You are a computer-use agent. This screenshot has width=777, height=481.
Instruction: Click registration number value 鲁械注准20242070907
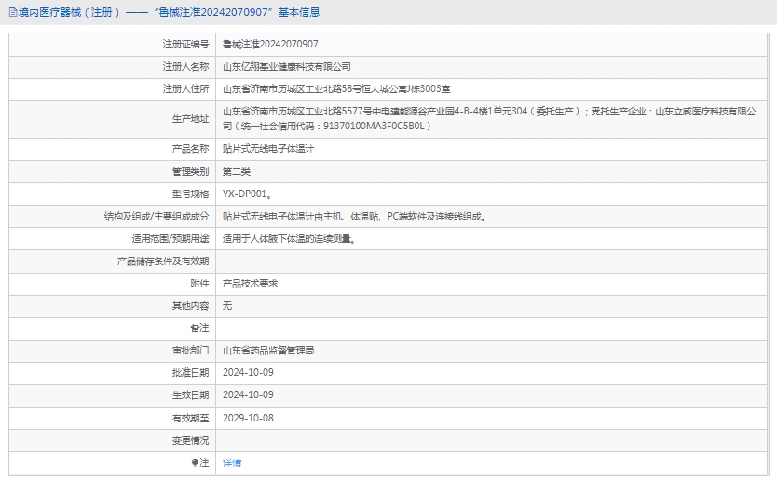pos(270,44)
